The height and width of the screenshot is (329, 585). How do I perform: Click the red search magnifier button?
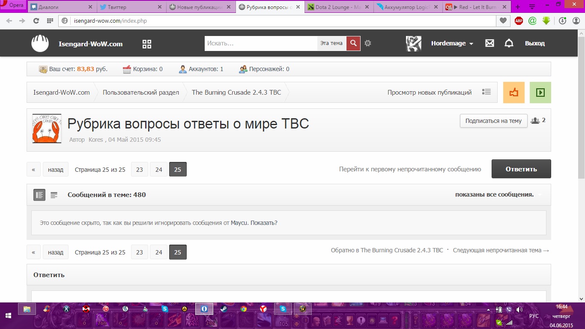pos(353,43)
